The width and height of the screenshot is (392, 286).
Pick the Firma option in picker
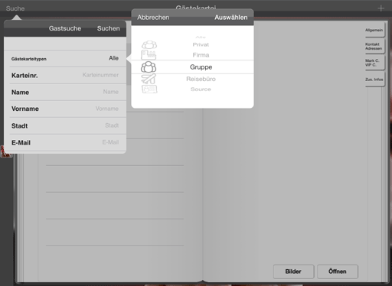pyautogui.click(x=201, y=55)
